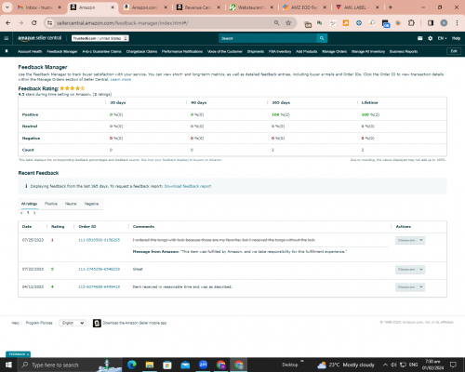
Task: Open the Chrome extensions puzzle icon
Action: (411, 23)
